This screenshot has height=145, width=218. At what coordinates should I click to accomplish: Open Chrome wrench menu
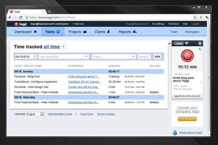click(207, 17)
